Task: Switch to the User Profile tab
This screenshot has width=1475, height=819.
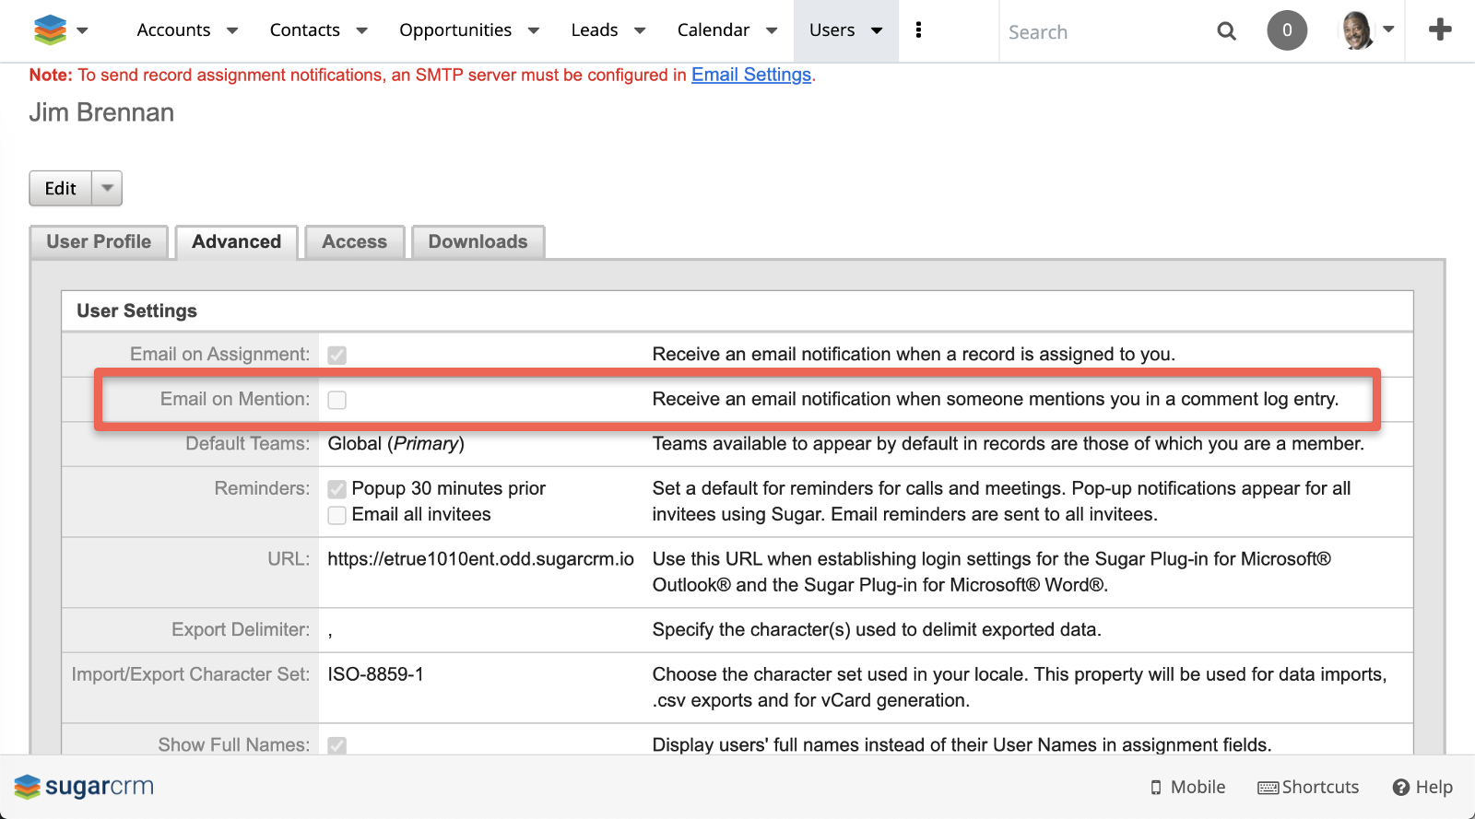Action: pyautogui.click(x=99, y=242)
